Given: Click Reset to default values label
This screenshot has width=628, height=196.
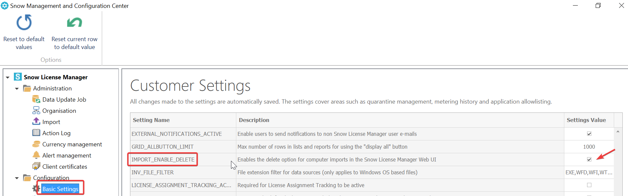Looking at the screenshot, I should 24,43.
